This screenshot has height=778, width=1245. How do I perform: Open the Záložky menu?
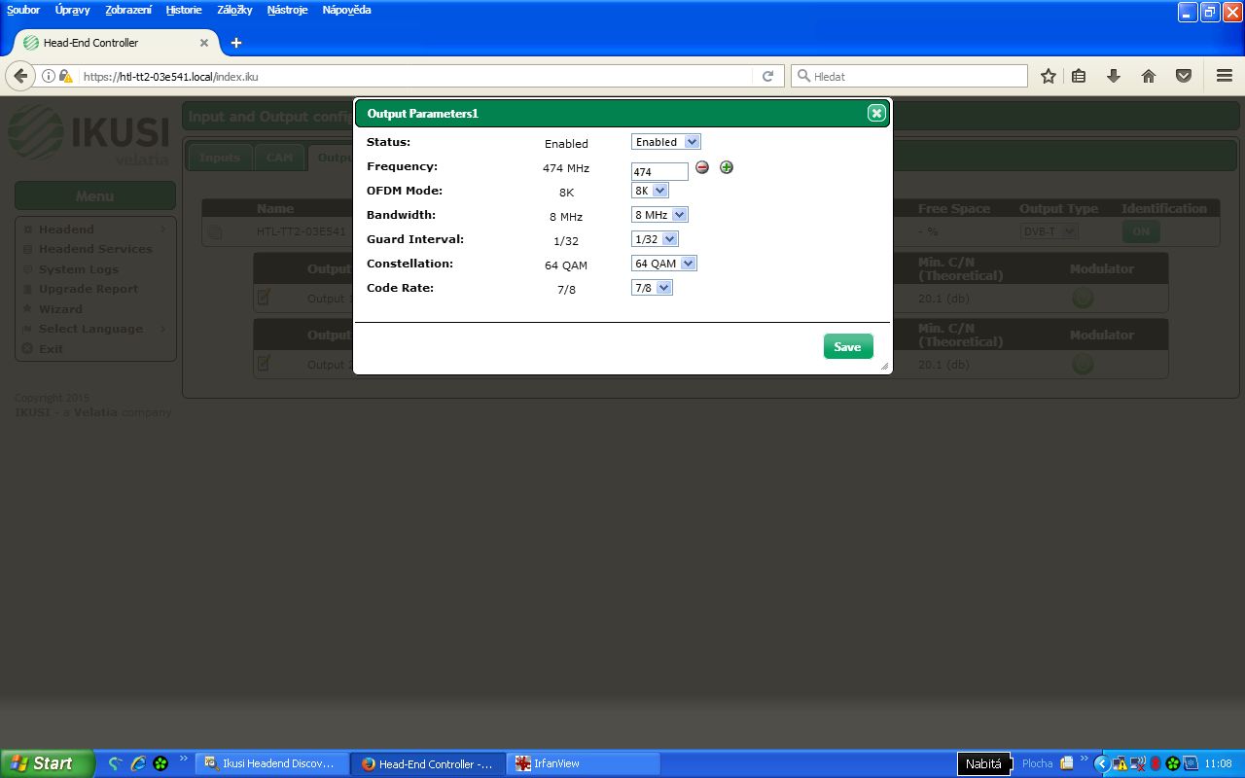pyautogui.click(x=234, y=10)
